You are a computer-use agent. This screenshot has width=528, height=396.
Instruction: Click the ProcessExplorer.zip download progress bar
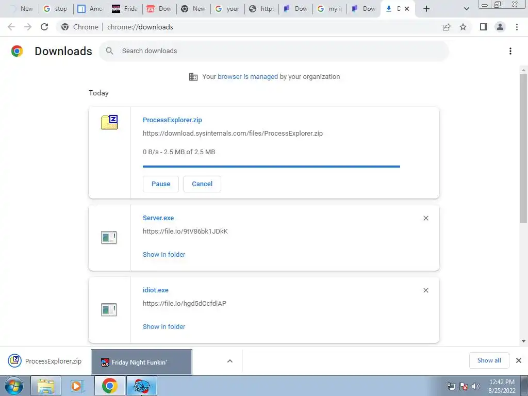coord(271,167)
